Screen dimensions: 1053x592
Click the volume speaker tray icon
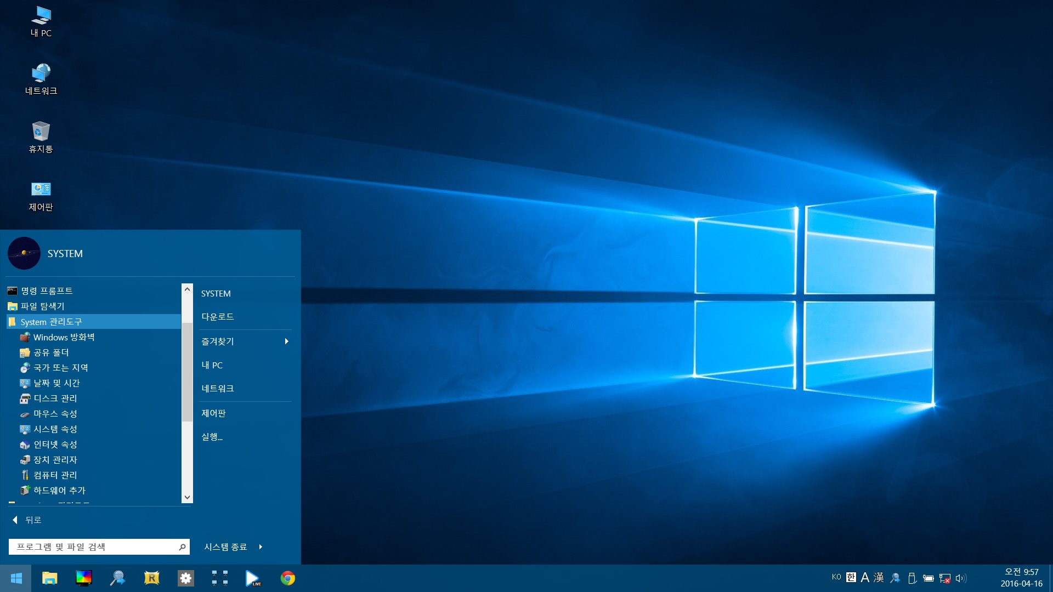(961, 578)
